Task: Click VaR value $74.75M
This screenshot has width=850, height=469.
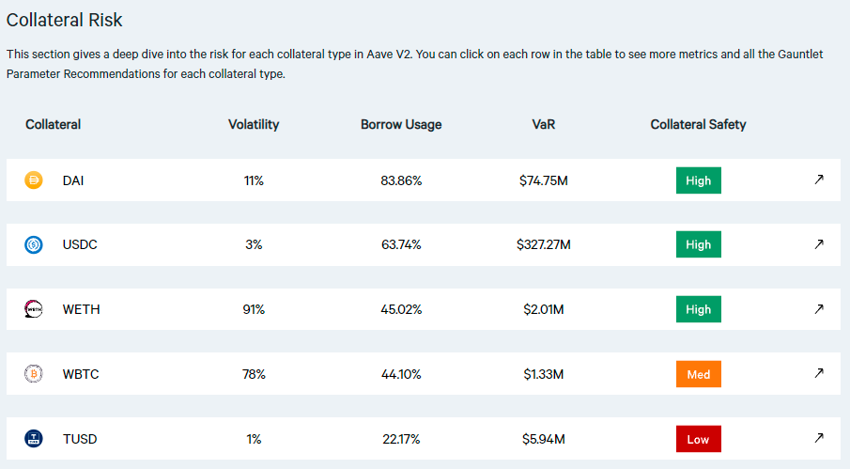Action: (x=544, y=180)
